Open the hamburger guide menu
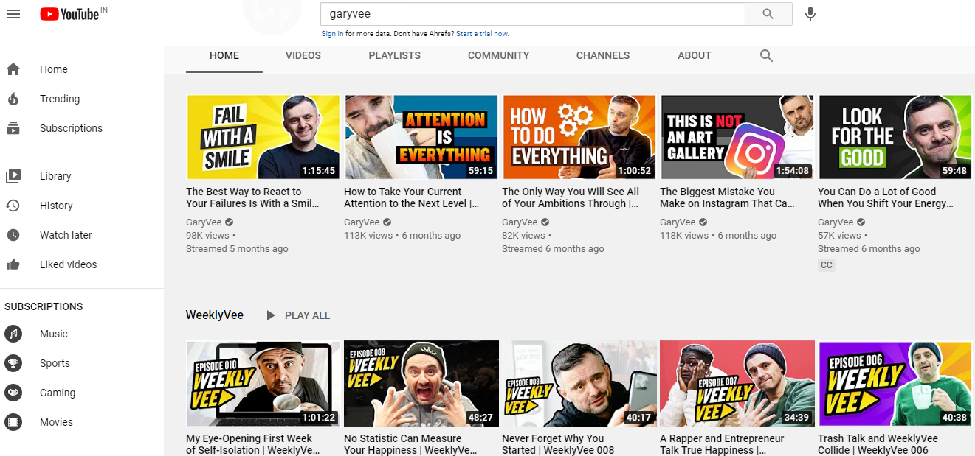This screenshot has height=456, width=975. pos(13,14)
